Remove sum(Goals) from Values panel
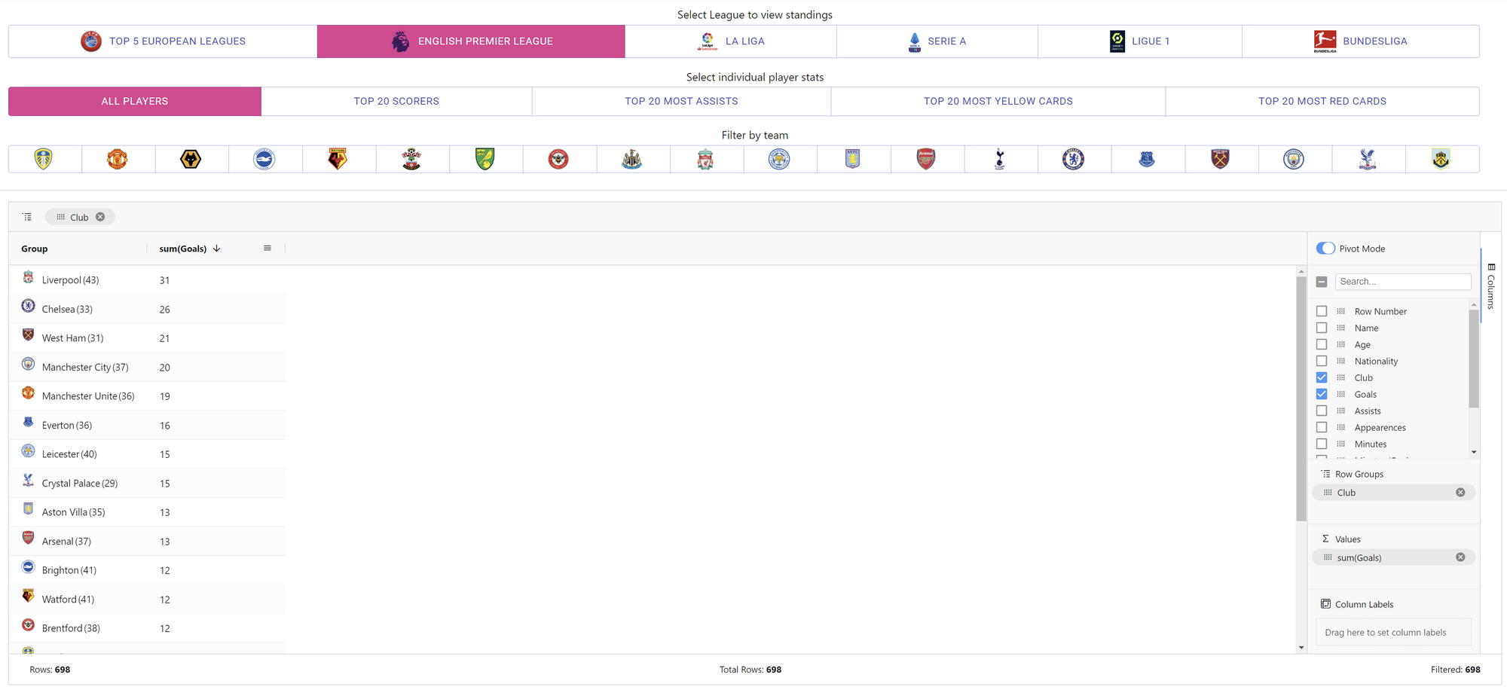This screenshot has height=696, width=1507. point(1460,557)
